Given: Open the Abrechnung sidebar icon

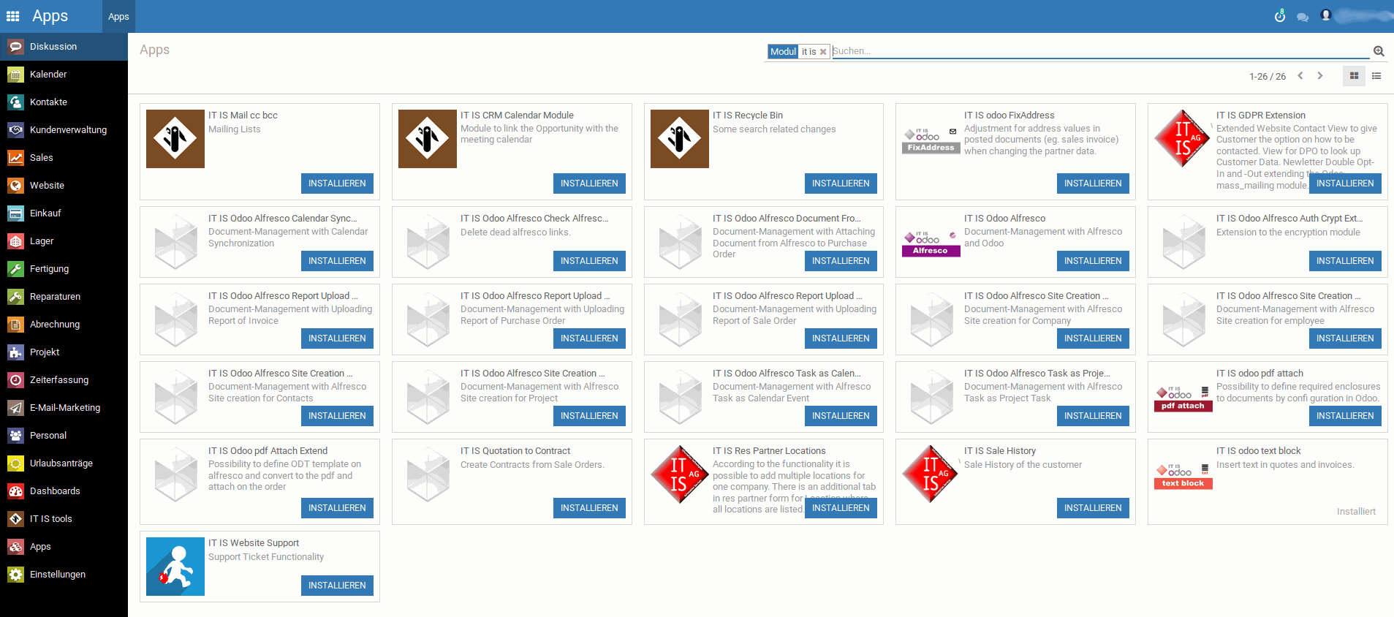Looking at the screenshot, I should point(15,325).
